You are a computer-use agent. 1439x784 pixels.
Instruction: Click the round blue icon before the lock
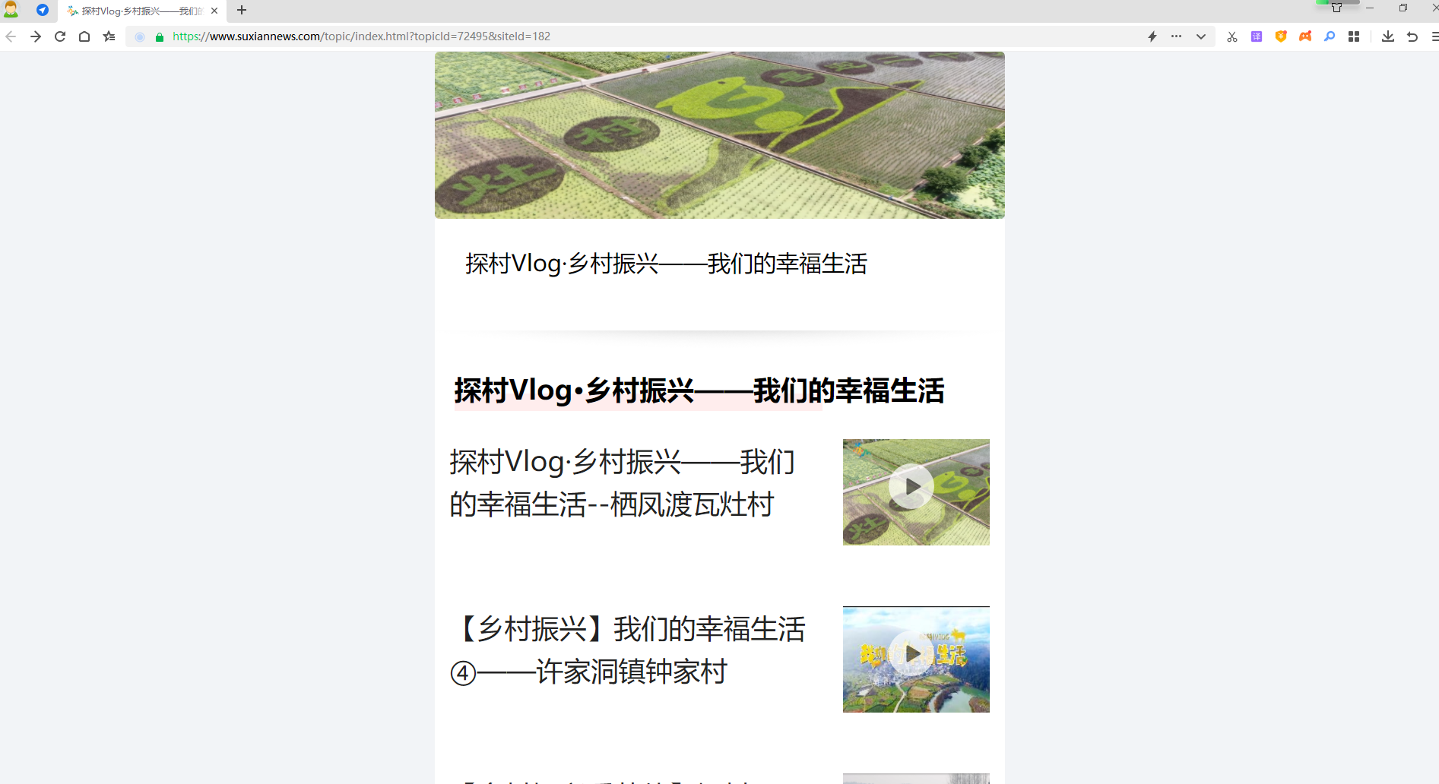140,36
